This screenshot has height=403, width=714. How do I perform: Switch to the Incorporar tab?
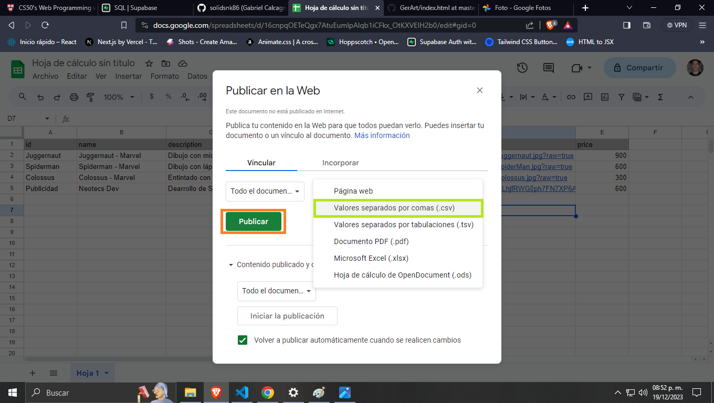tap(341, 163)
